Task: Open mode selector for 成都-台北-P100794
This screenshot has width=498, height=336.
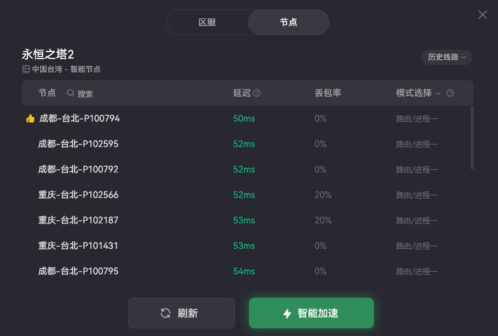Action: click(416, 118)
